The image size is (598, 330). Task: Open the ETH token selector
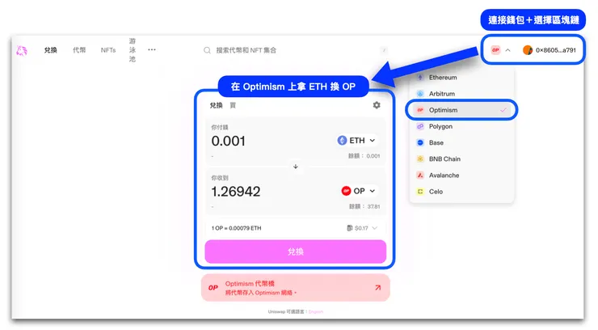357,141
